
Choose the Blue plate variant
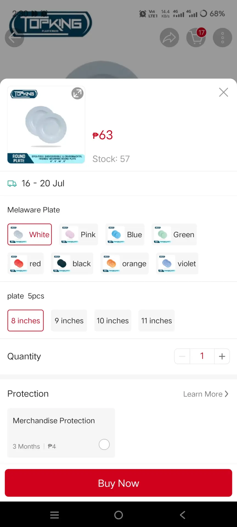[x=125, y=234]
